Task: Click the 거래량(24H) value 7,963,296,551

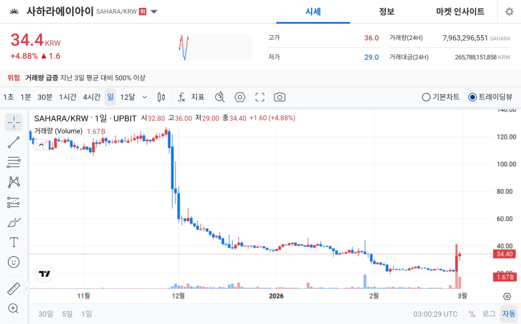Action: (x=465, y=38)
